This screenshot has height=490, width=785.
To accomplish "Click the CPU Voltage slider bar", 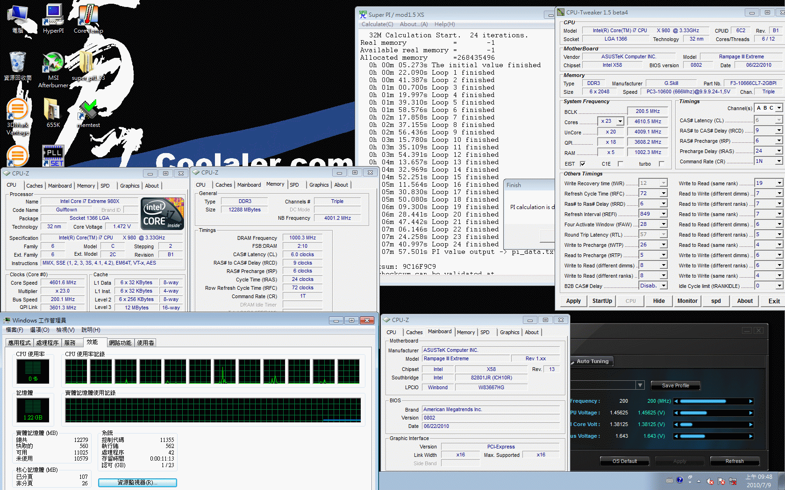I will coord(714,413).
